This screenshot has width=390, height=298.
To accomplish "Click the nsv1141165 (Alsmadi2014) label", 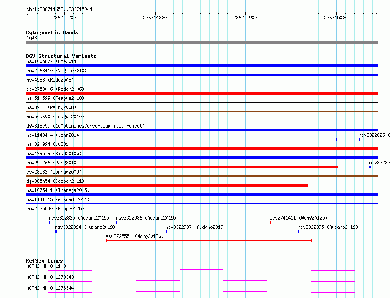I will tap(58, 199).
